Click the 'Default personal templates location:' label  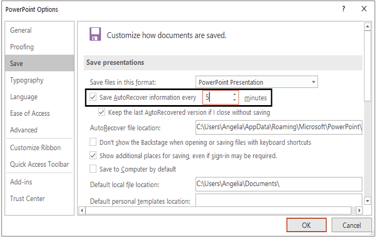[140, 201]
